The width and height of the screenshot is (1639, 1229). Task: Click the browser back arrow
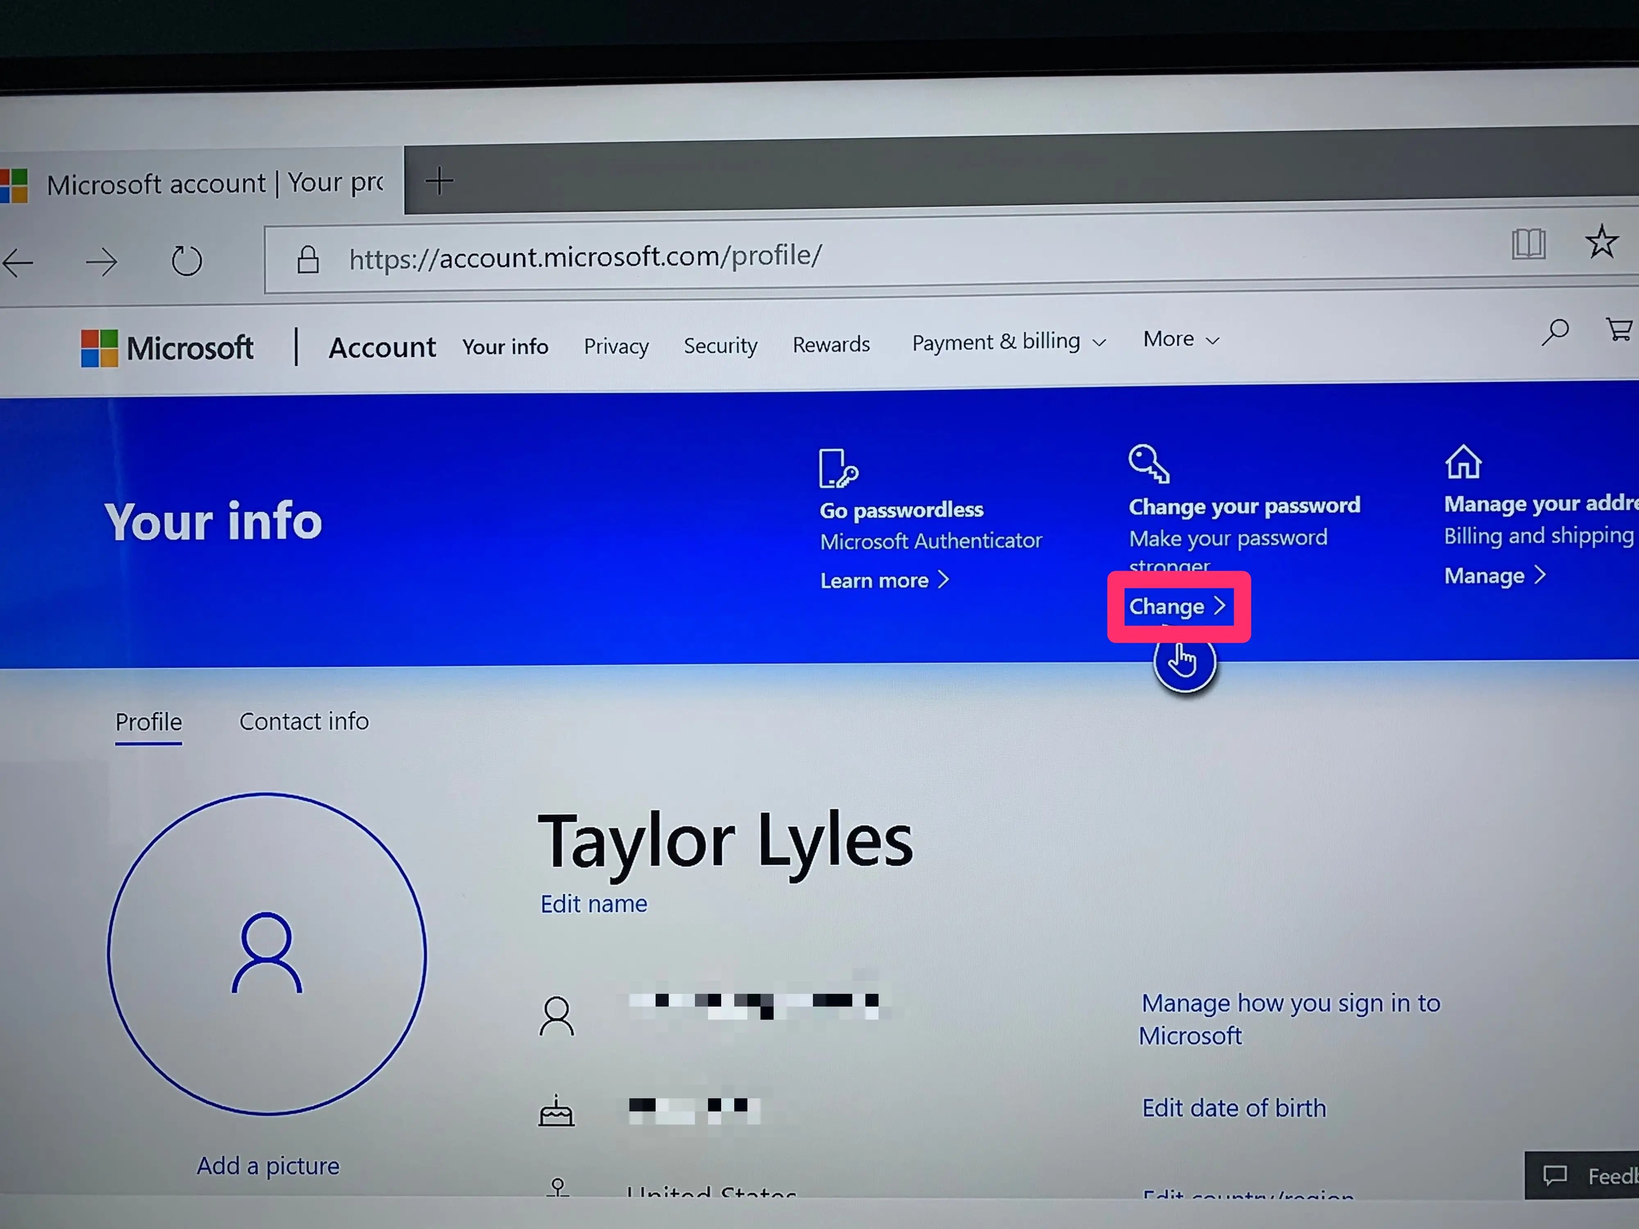click(18, 263)
